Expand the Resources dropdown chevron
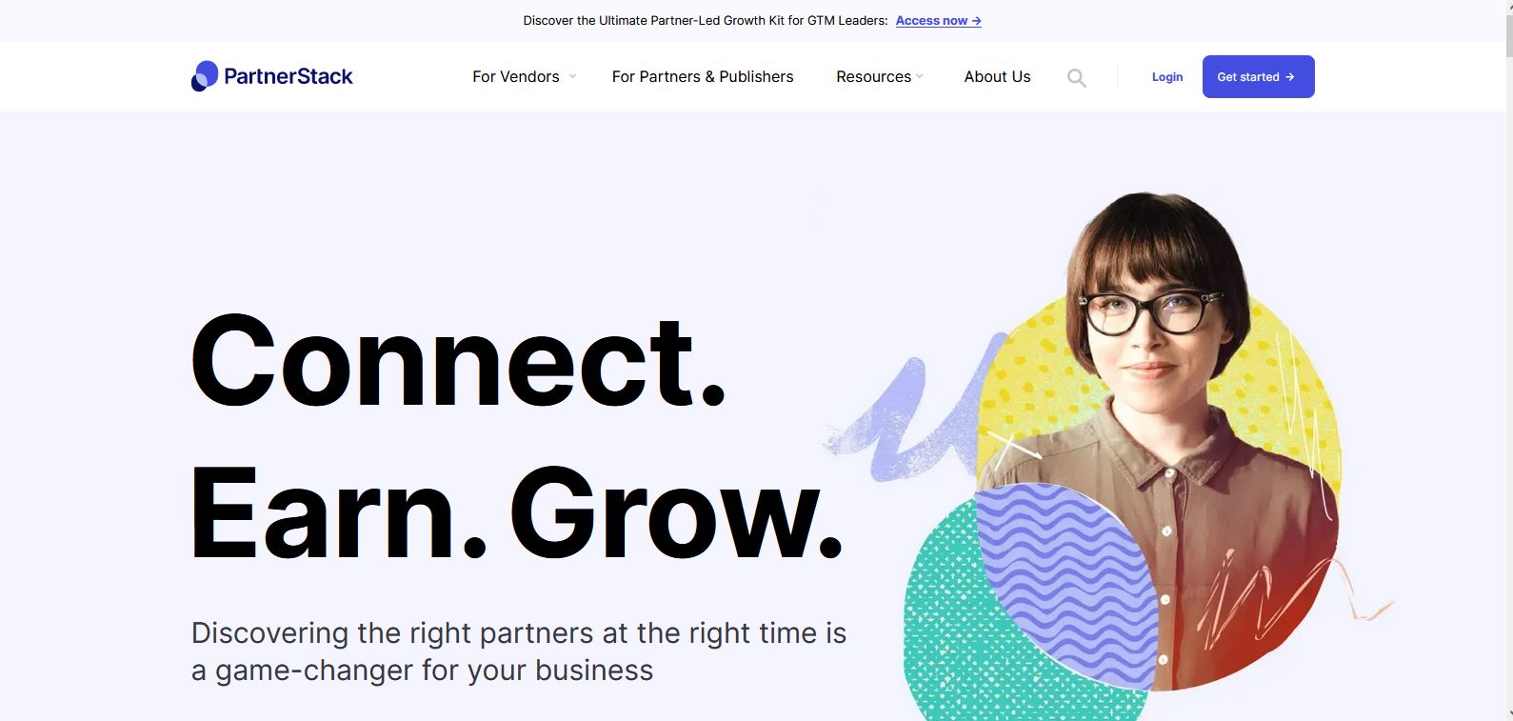The image size is (1513, 721). pos(920,76)
